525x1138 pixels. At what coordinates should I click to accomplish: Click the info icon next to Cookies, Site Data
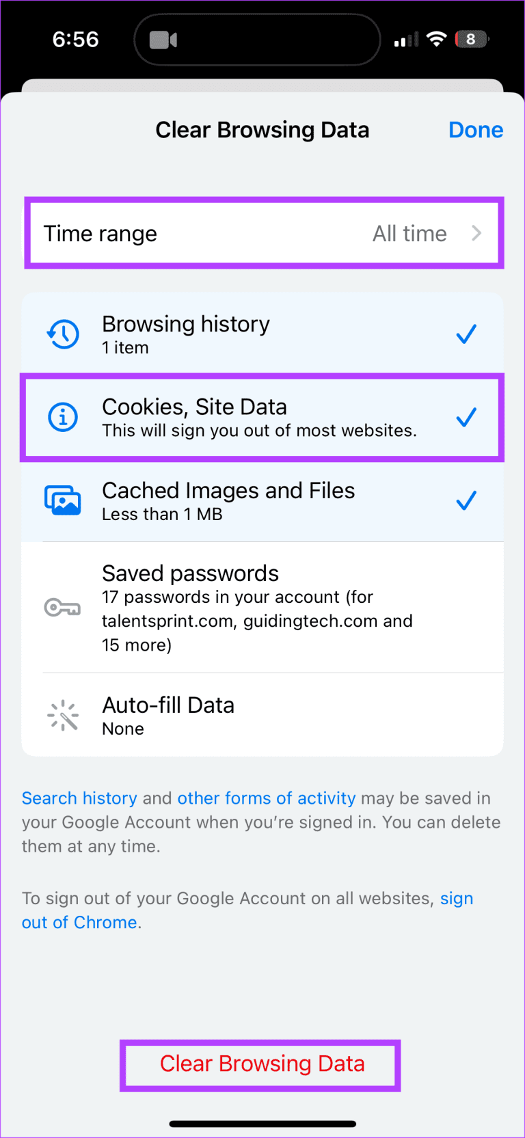[x=62, y=418]
